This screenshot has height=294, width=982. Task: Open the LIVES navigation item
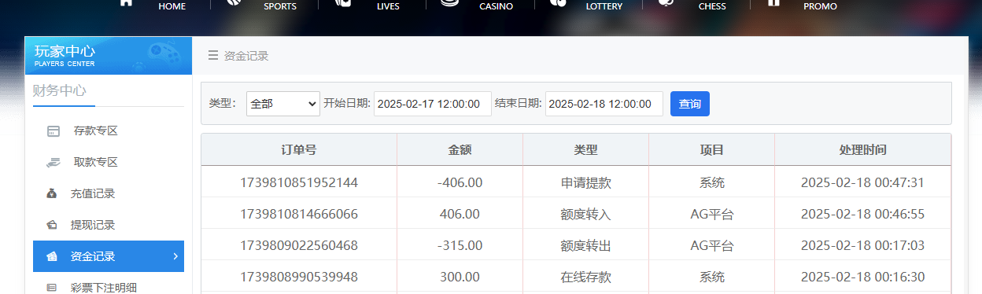388,6
